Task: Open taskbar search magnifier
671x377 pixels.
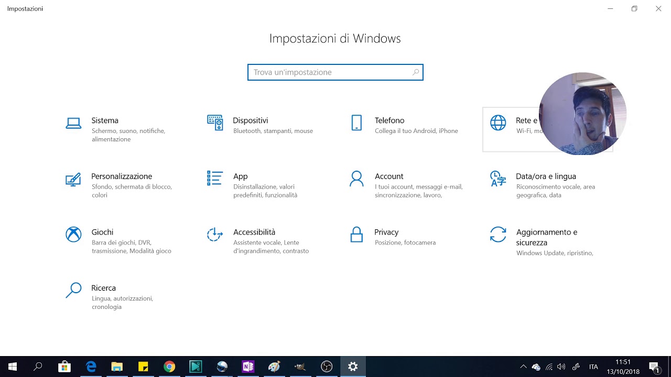Action: [x=38, y=367]
